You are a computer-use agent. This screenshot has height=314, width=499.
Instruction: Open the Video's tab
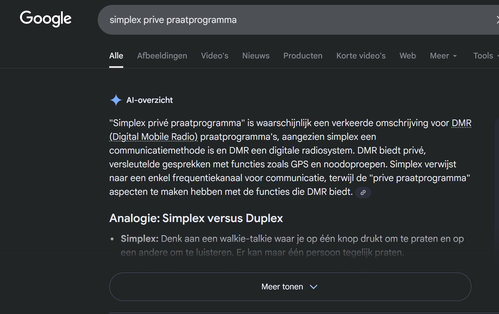click(x=215, y=56)
